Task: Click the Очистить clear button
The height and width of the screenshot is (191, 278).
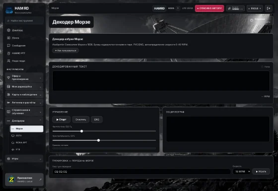Action: point(80,120)
